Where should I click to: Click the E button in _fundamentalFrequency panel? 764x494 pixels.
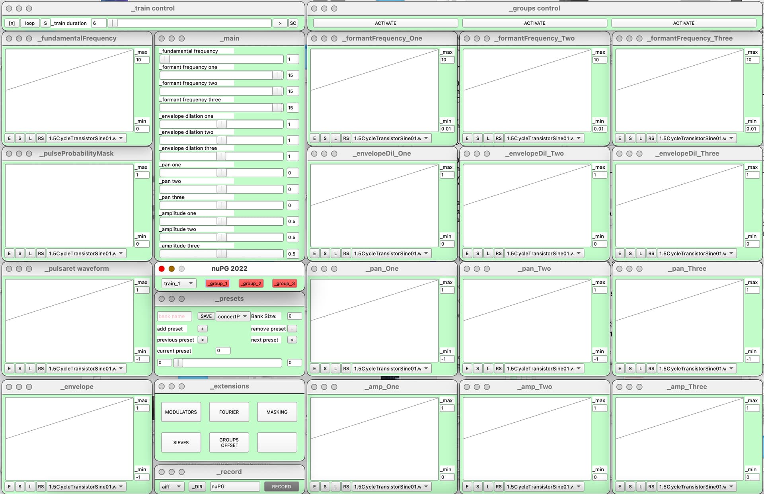click(10, 138)
